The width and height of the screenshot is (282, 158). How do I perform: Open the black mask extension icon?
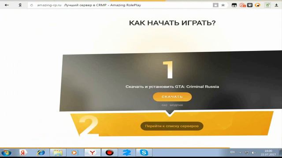tap(234, 5)
